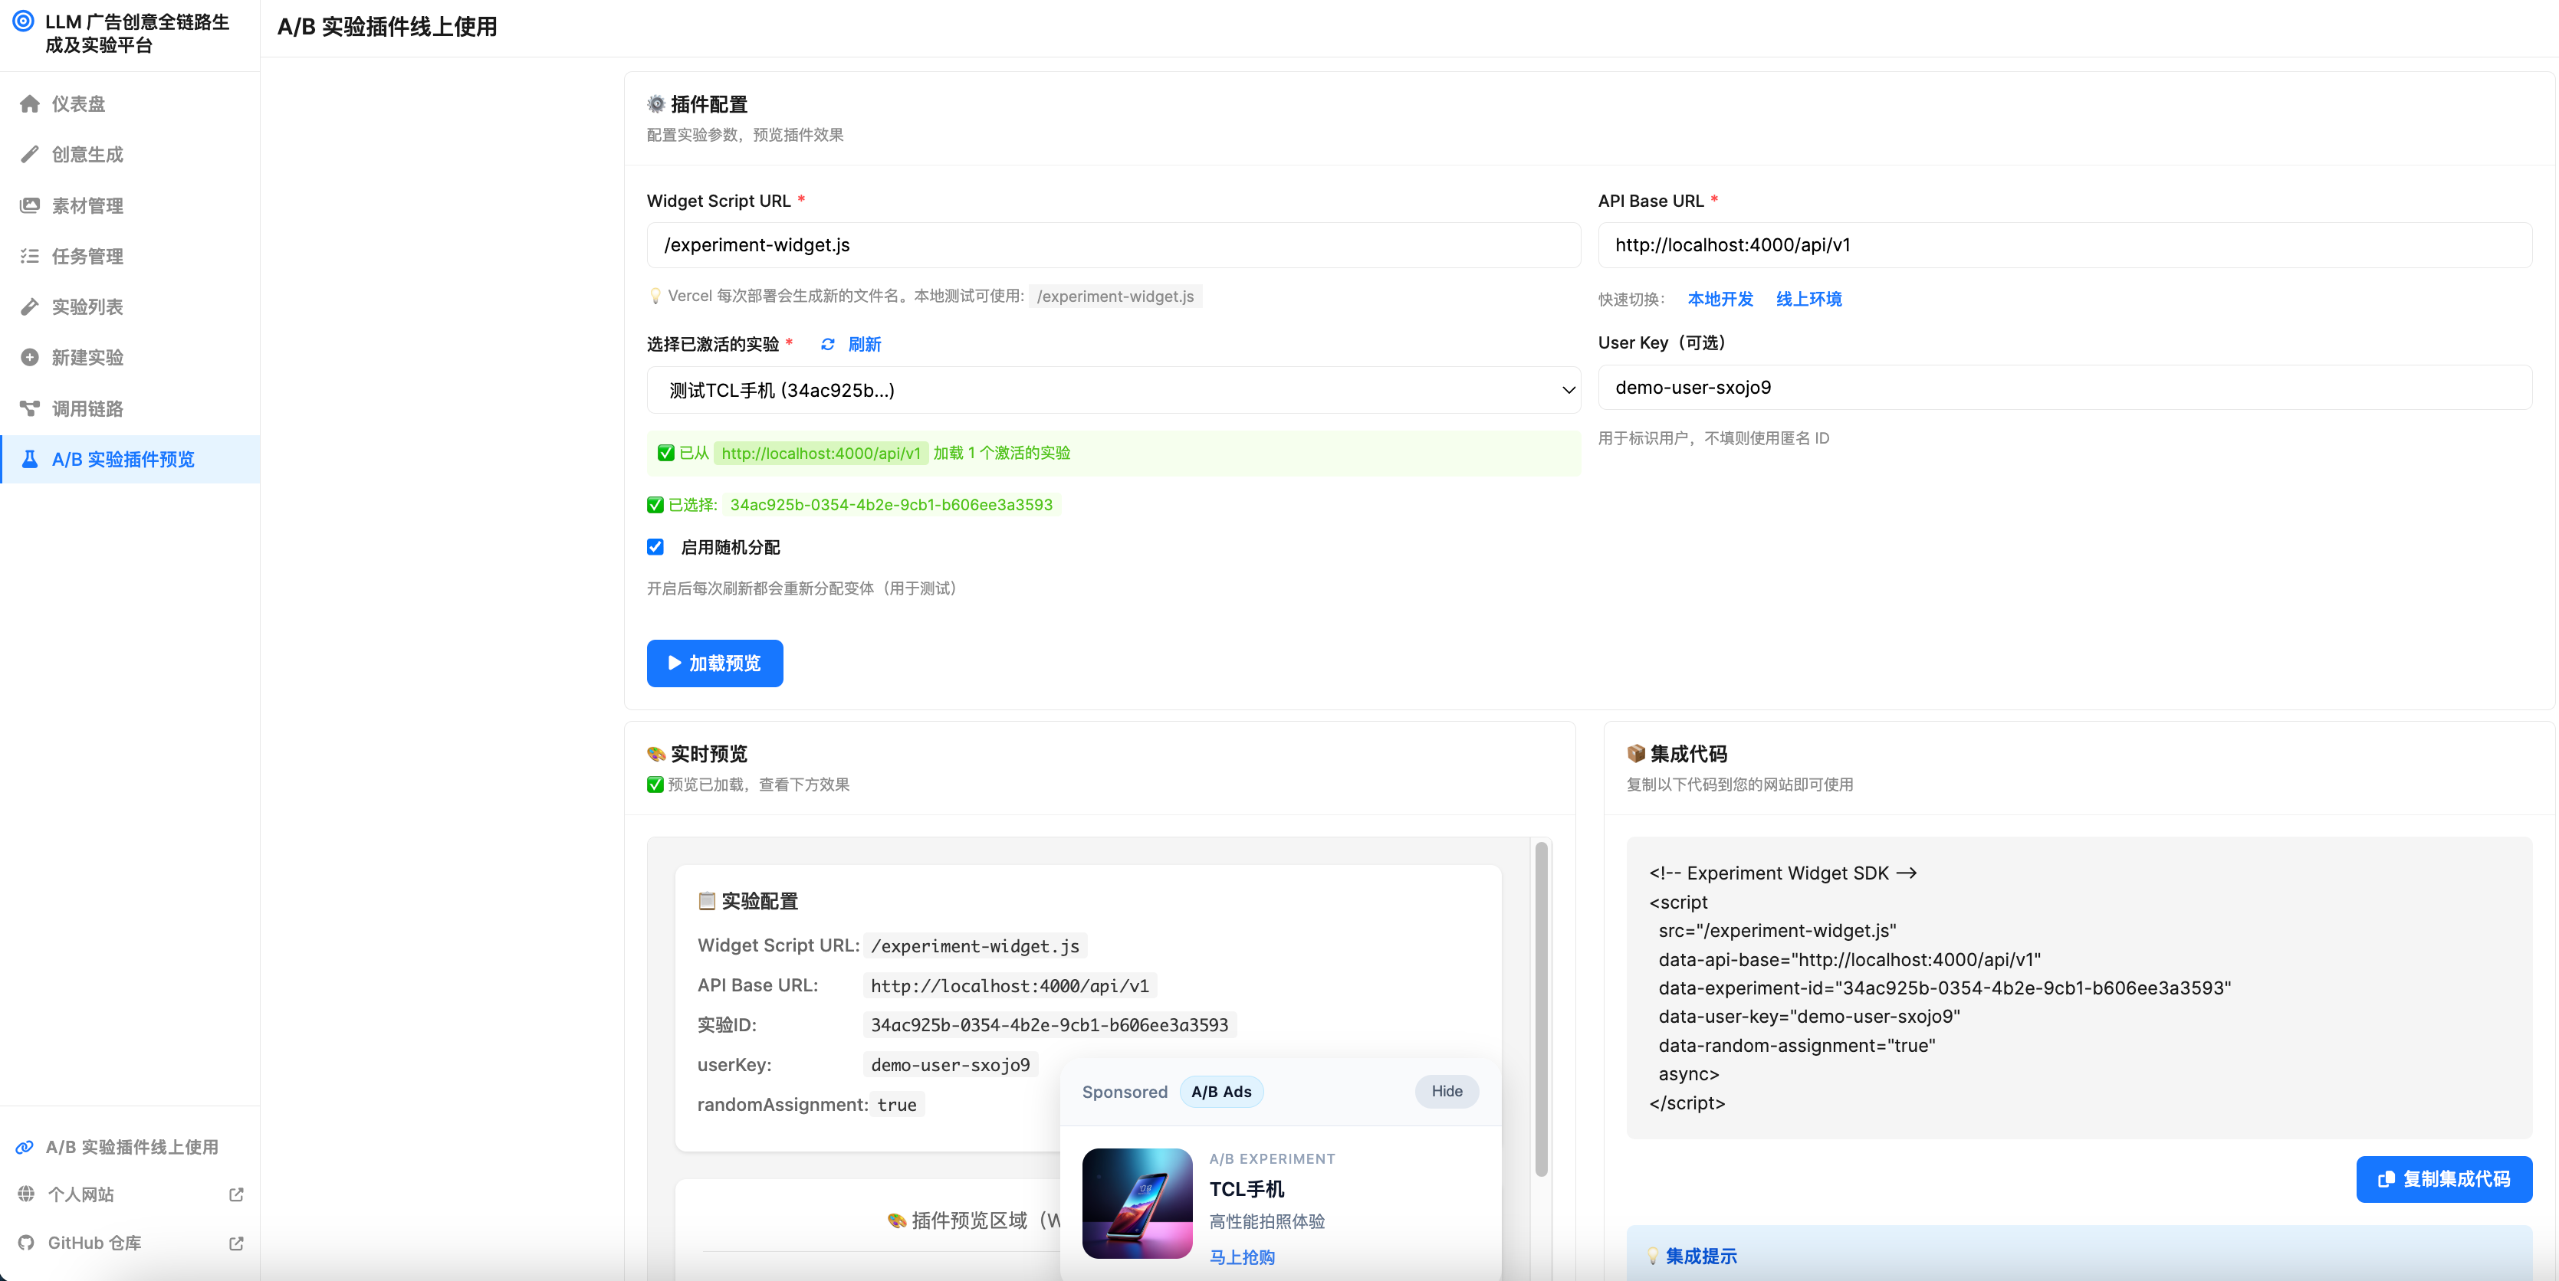The width and height of the screenshot is (2559, 1281).
Task: Click the preview panel vertical scrollbar
Action: tap(1541, 1009)
